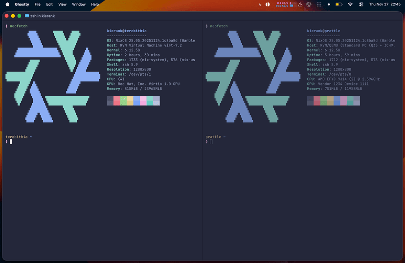Open the Apple menu

(7, 4)
